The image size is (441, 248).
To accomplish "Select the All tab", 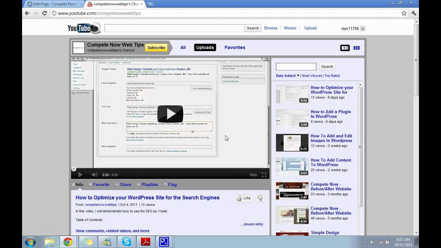I will pos(183,48).
